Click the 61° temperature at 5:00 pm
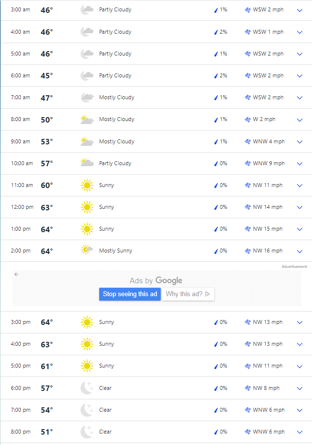This screenshot has height=445, width=312. pyautogui.click(x=47, y=367)
